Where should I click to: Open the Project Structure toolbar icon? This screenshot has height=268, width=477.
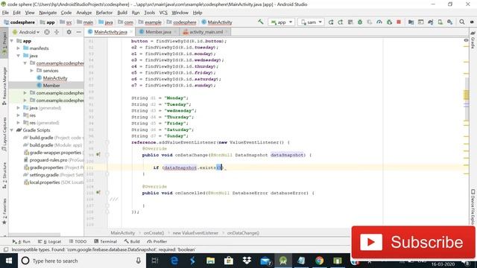(411, 22)
